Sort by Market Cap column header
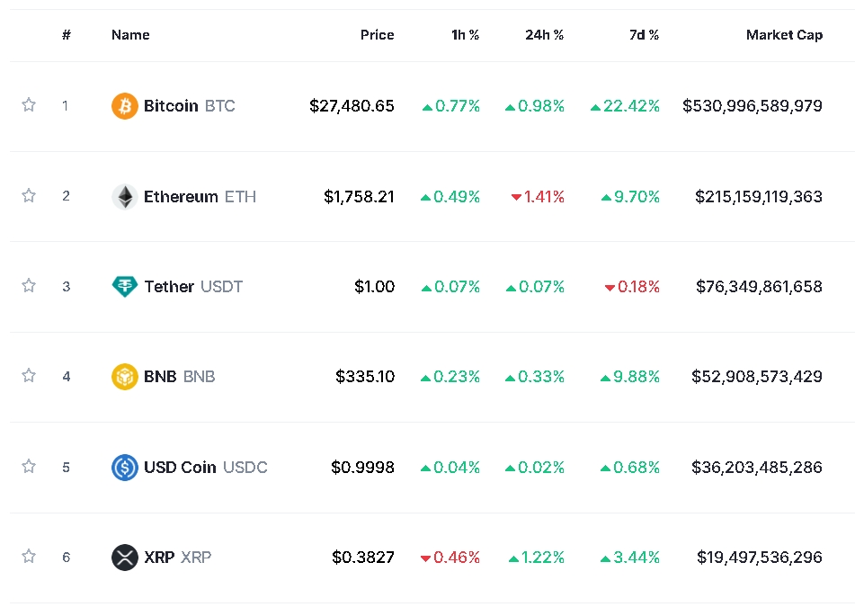Image resolution: width=855 pixels, height=607 pixels. pos(784,35)
